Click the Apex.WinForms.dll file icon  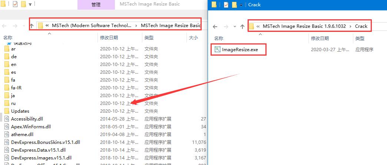(7, 127)
